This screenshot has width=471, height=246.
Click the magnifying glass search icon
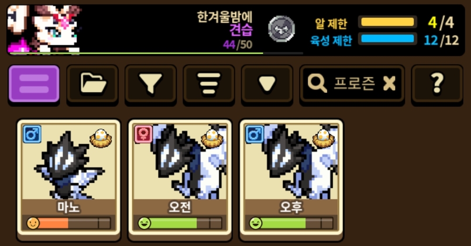(317, 83)
